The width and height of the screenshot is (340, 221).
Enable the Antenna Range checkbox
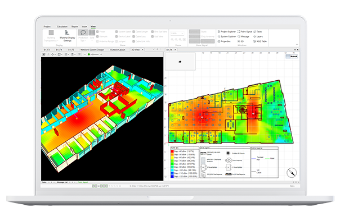97,42
